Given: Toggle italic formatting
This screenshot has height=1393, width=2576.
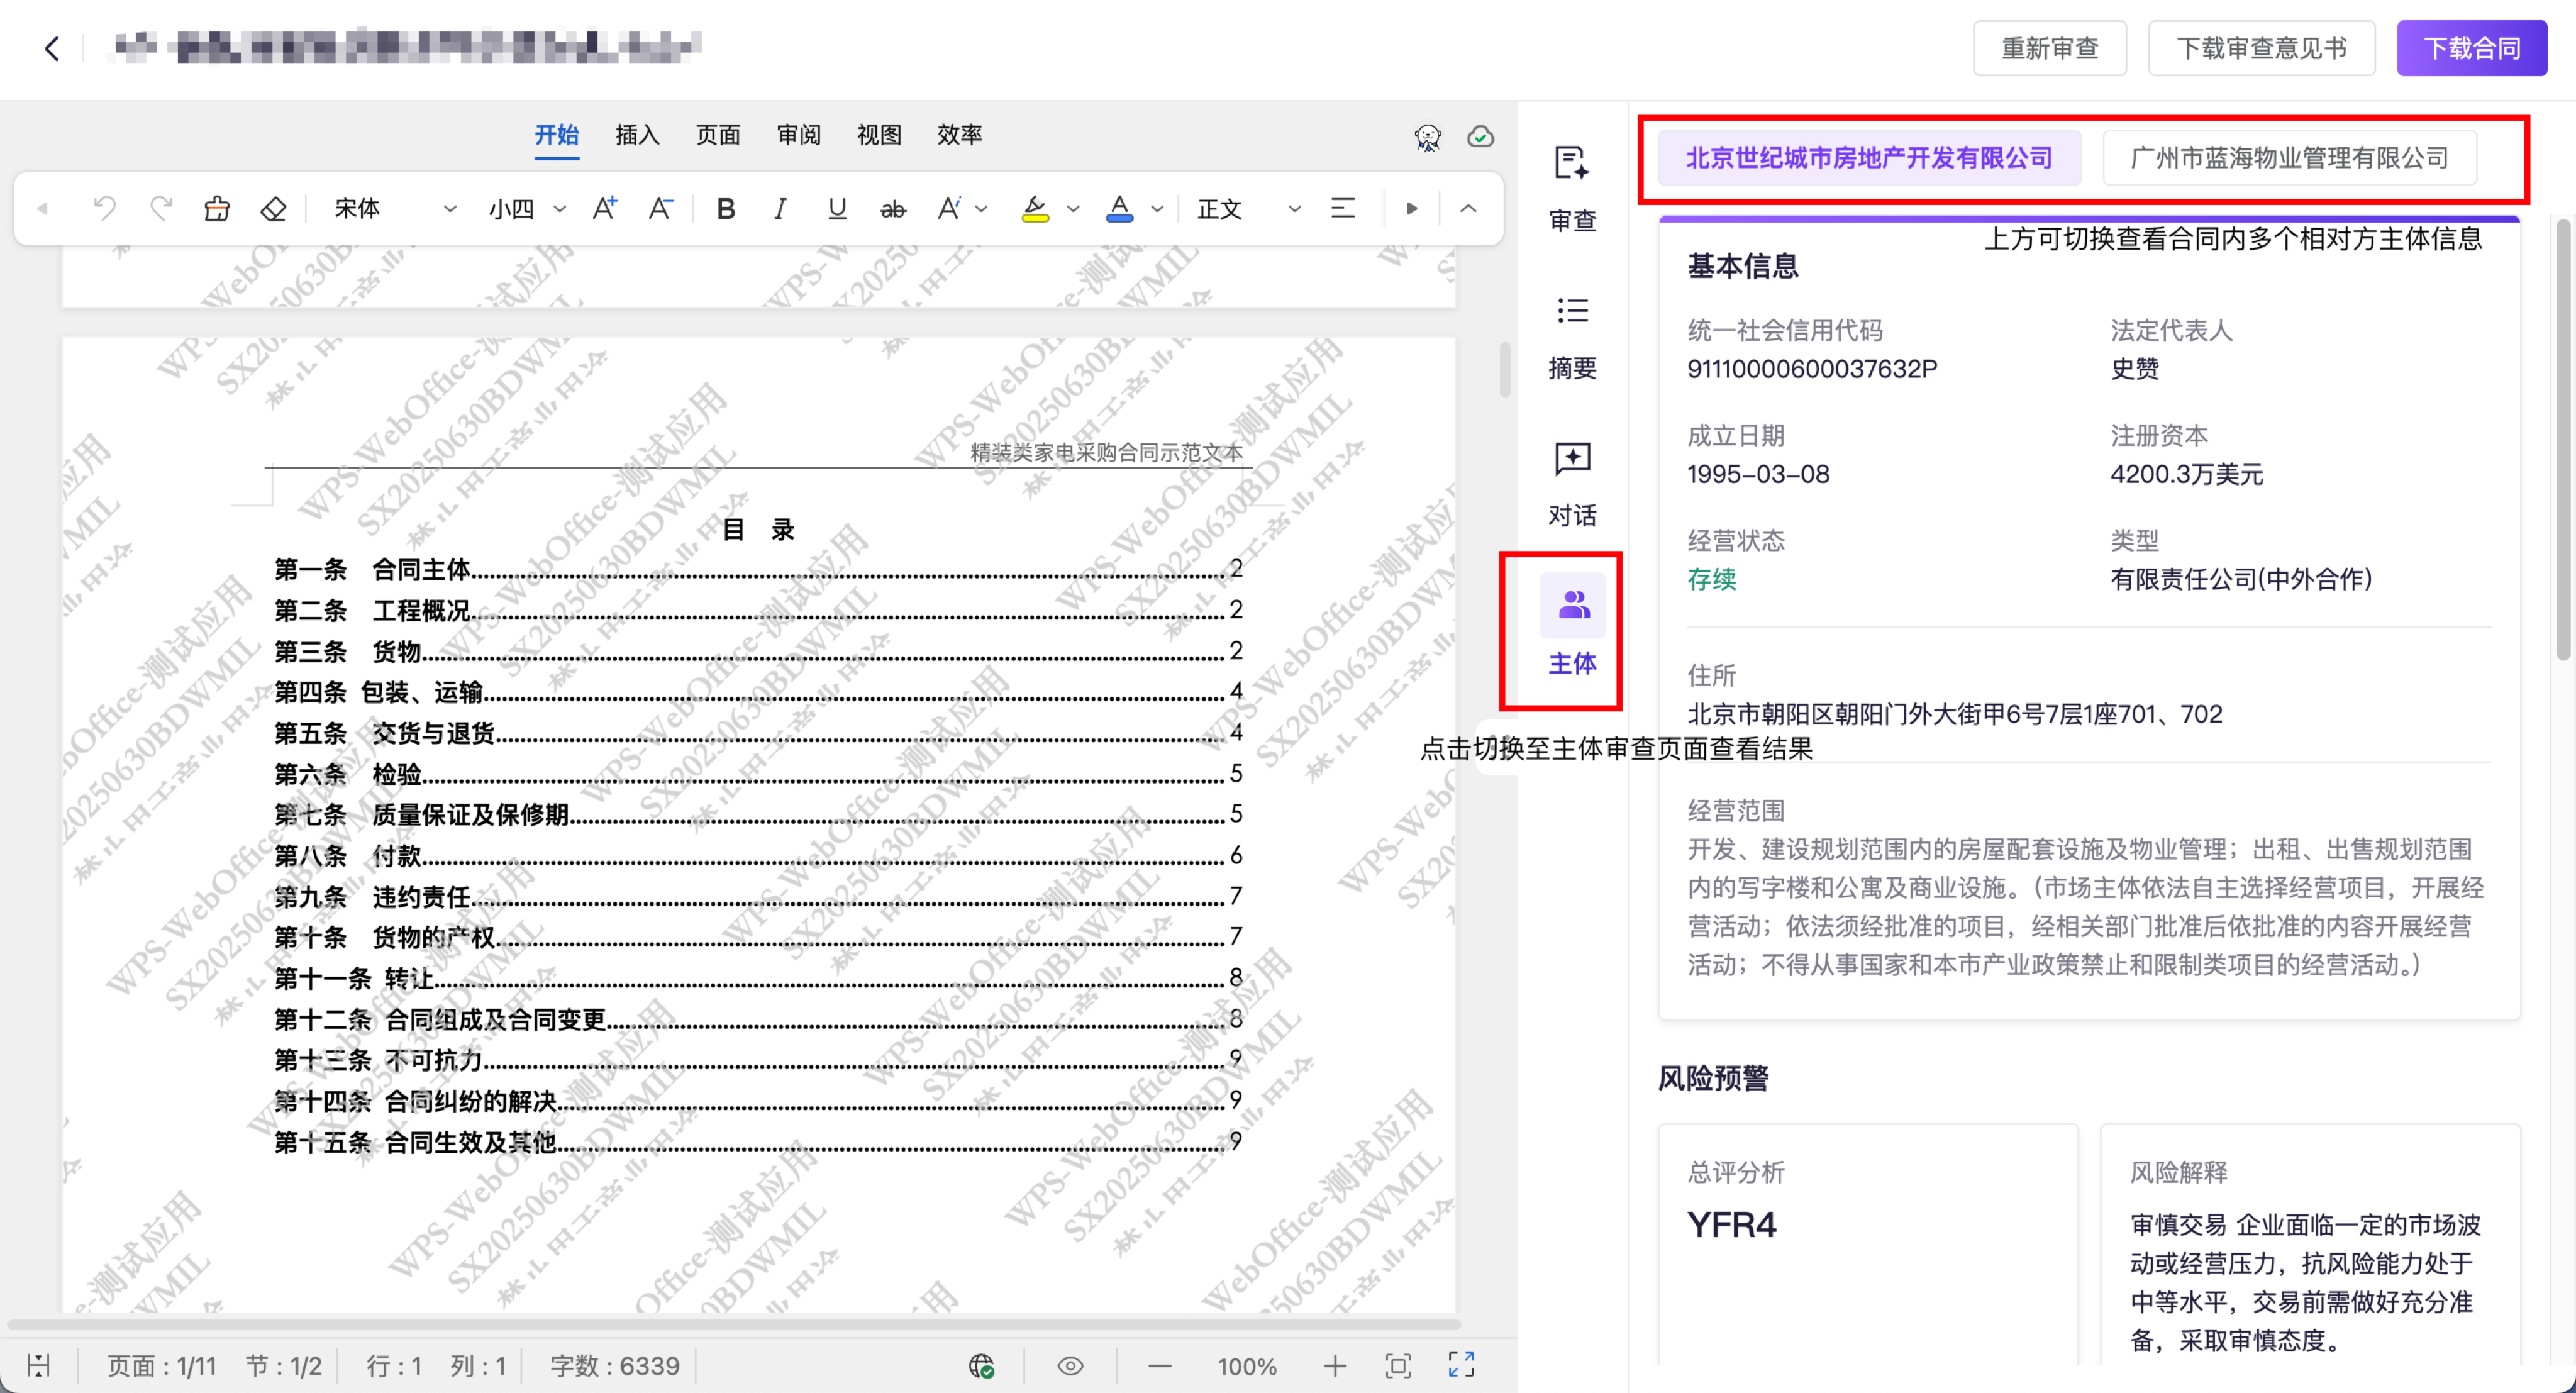Looking at the screenshot, I should coord(780,209).
